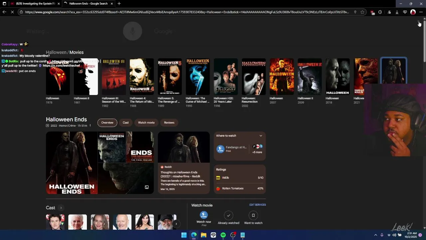Viewport: 426px width, 240px height.
Task: Select the Overview tab
Action: click(107, 123)
